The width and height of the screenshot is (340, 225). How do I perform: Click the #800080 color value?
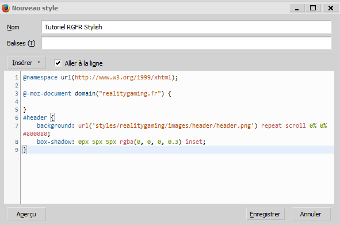point(35,134)
